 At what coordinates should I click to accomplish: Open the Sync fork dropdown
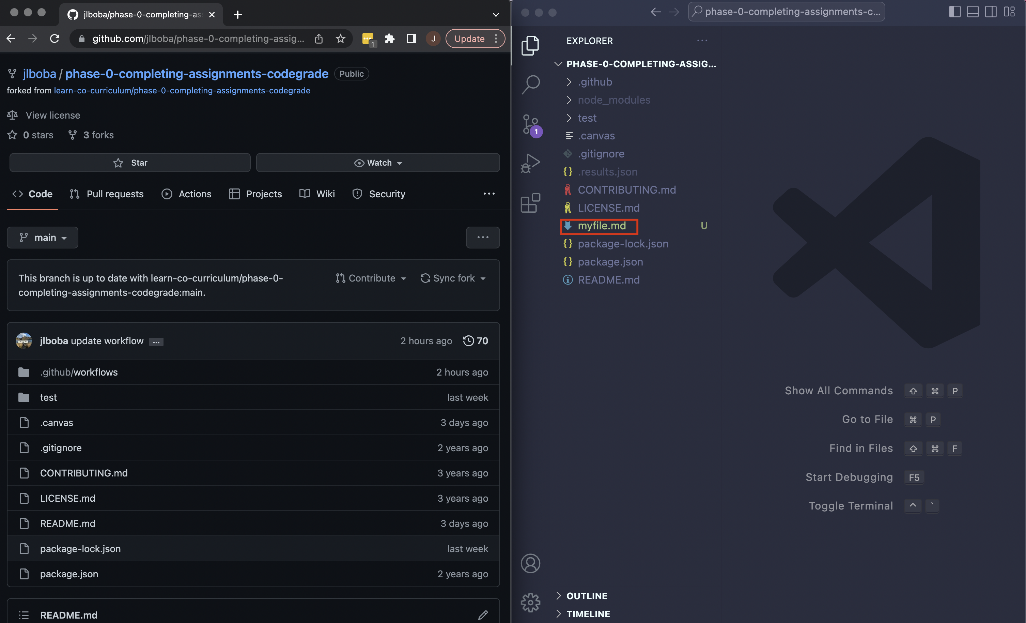click(x=453, y=278)
